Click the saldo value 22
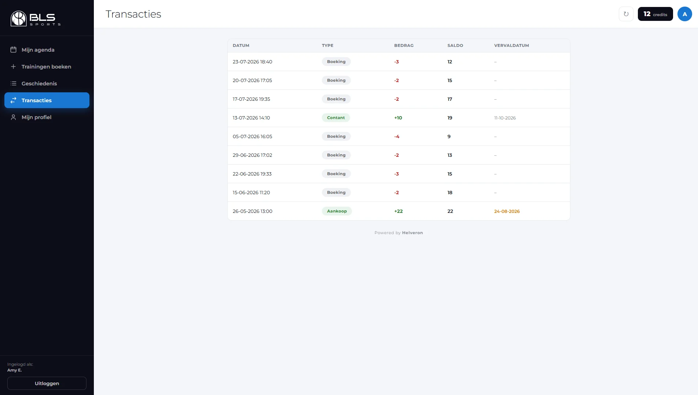This screenshot has width=698, height=395. [450, 211]
